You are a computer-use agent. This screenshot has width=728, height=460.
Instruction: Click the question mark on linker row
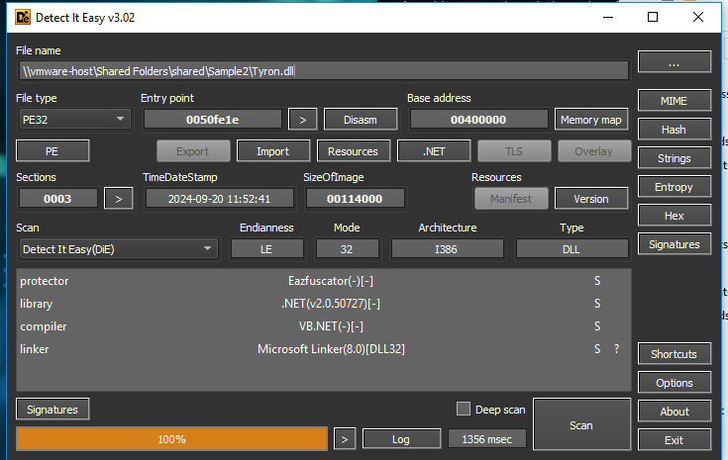[616, 348]
